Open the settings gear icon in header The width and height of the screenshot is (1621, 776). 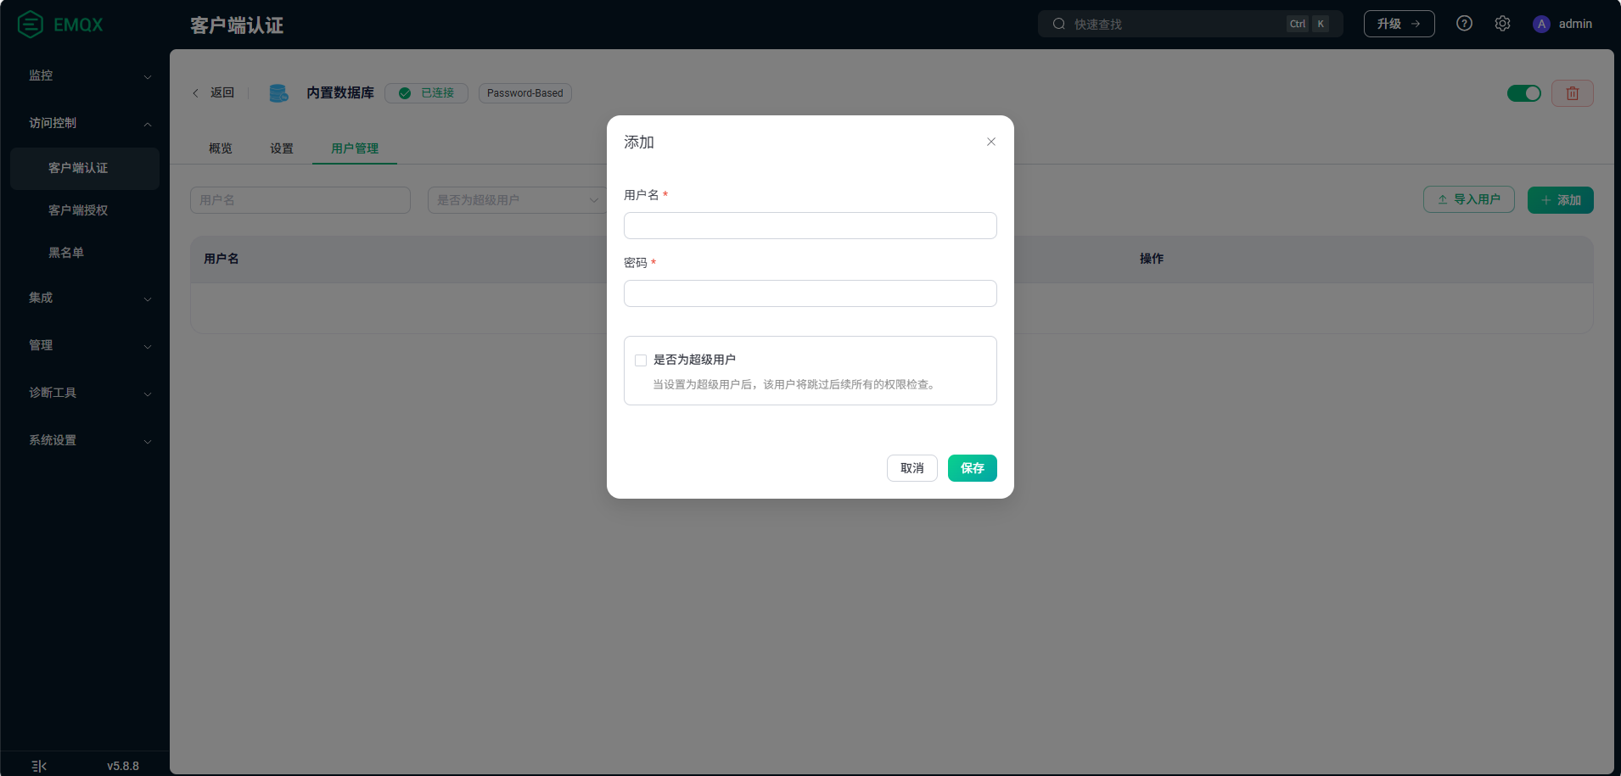[x=1502, y=24]
